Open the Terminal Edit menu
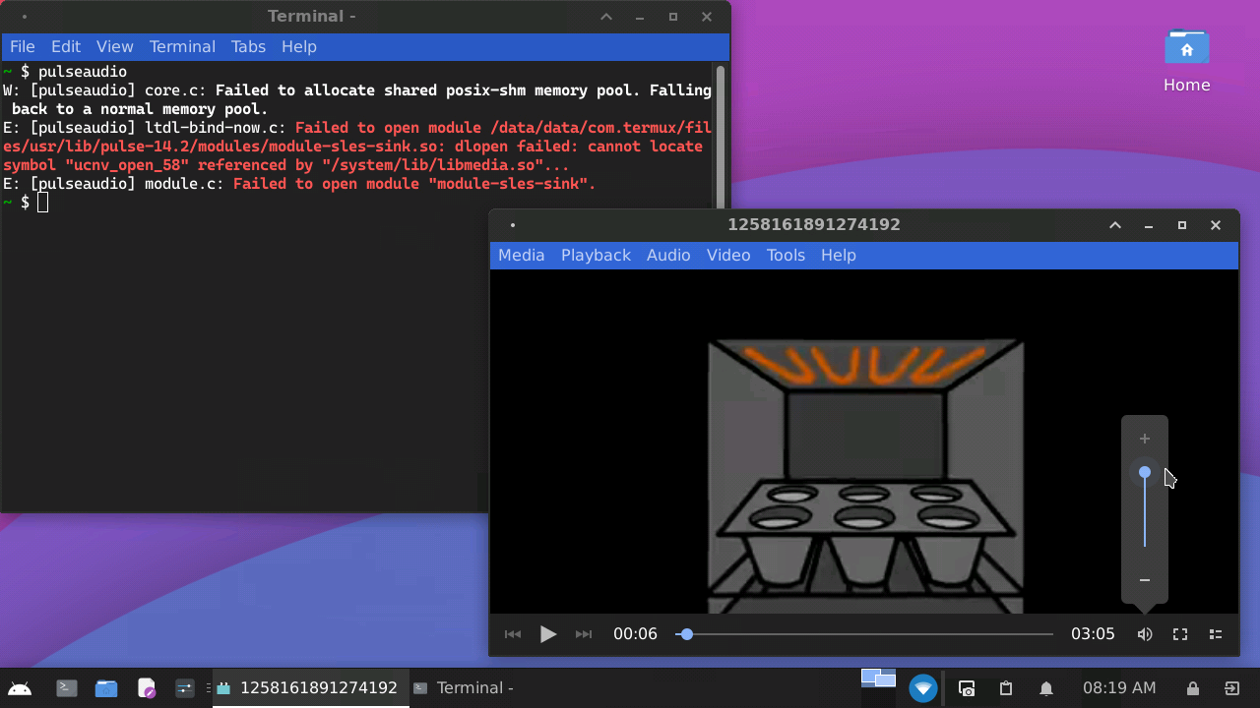This screenshot has height=708, width=1260. pos(65,46)
